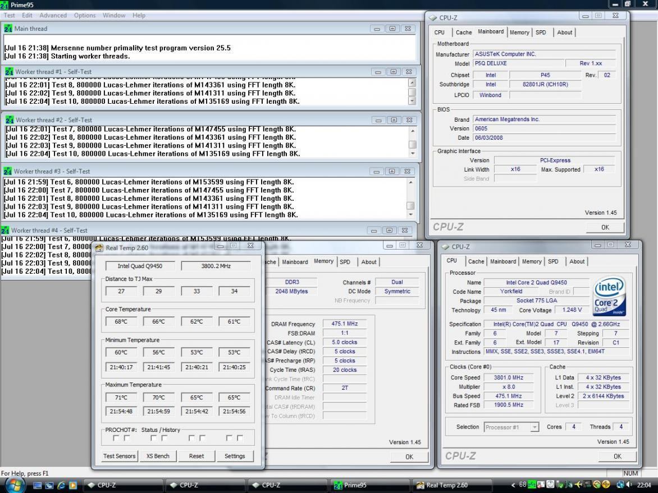Switch to Cache tab in CPU-Z Mainboard window
This screenshot has height=493, width=658.
click(x=464, y=33)
